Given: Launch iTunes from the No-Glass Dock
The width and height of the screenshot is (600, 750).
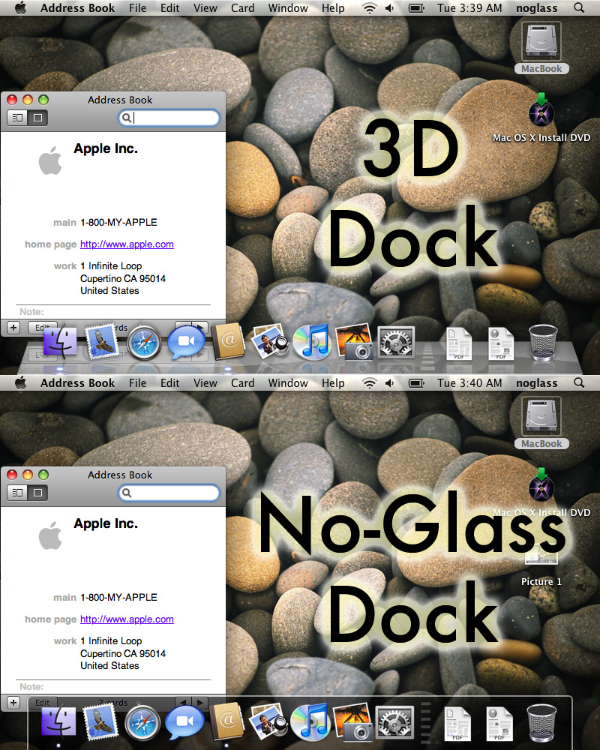Looking at the screenshot, I should tap(310, 721).
